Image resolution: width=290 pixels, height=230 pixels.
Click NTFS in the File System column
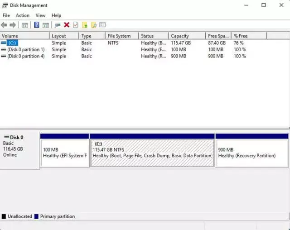click(x=113, y=43)
